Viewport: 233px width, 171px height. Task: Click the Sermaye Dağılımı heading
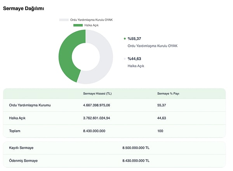pos(24,8)
